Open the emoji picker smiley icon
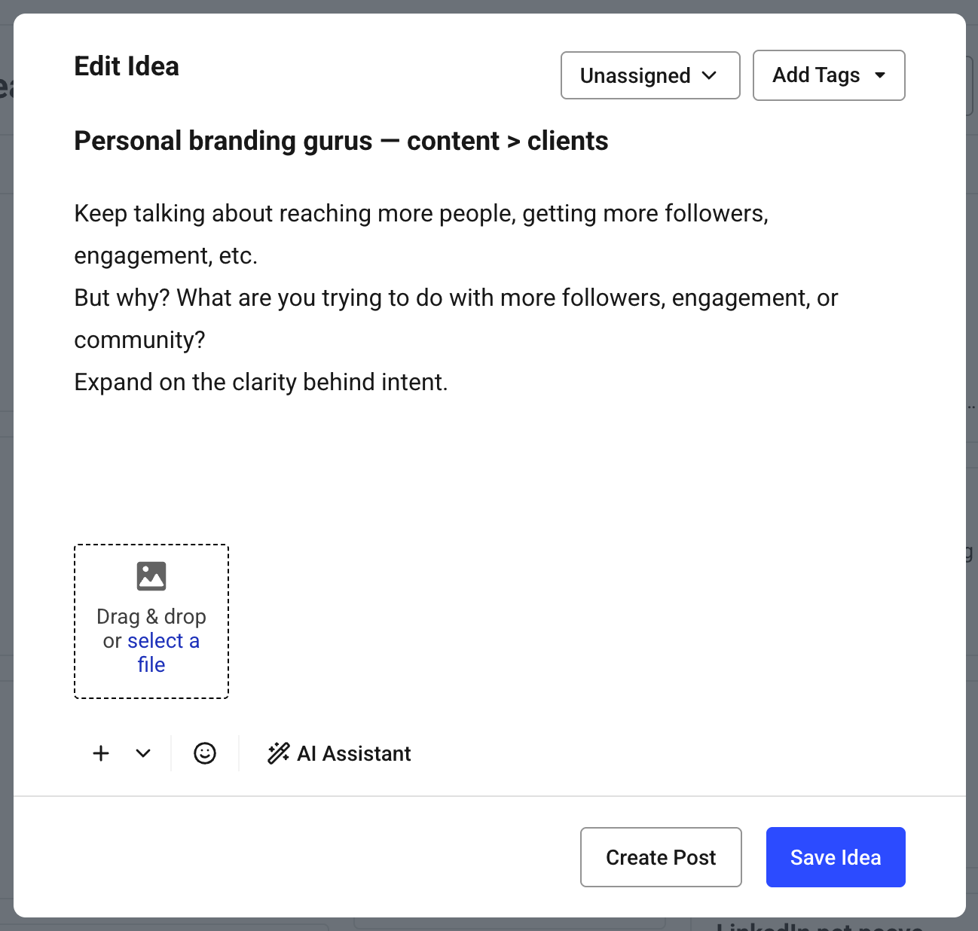The image size is (978, 931). point(205,753)
